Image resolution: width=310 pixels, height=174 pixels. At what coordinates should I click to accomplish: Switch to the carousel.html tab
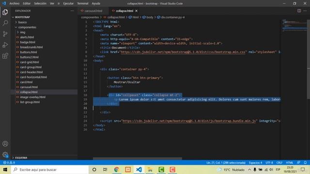[93, 11]
